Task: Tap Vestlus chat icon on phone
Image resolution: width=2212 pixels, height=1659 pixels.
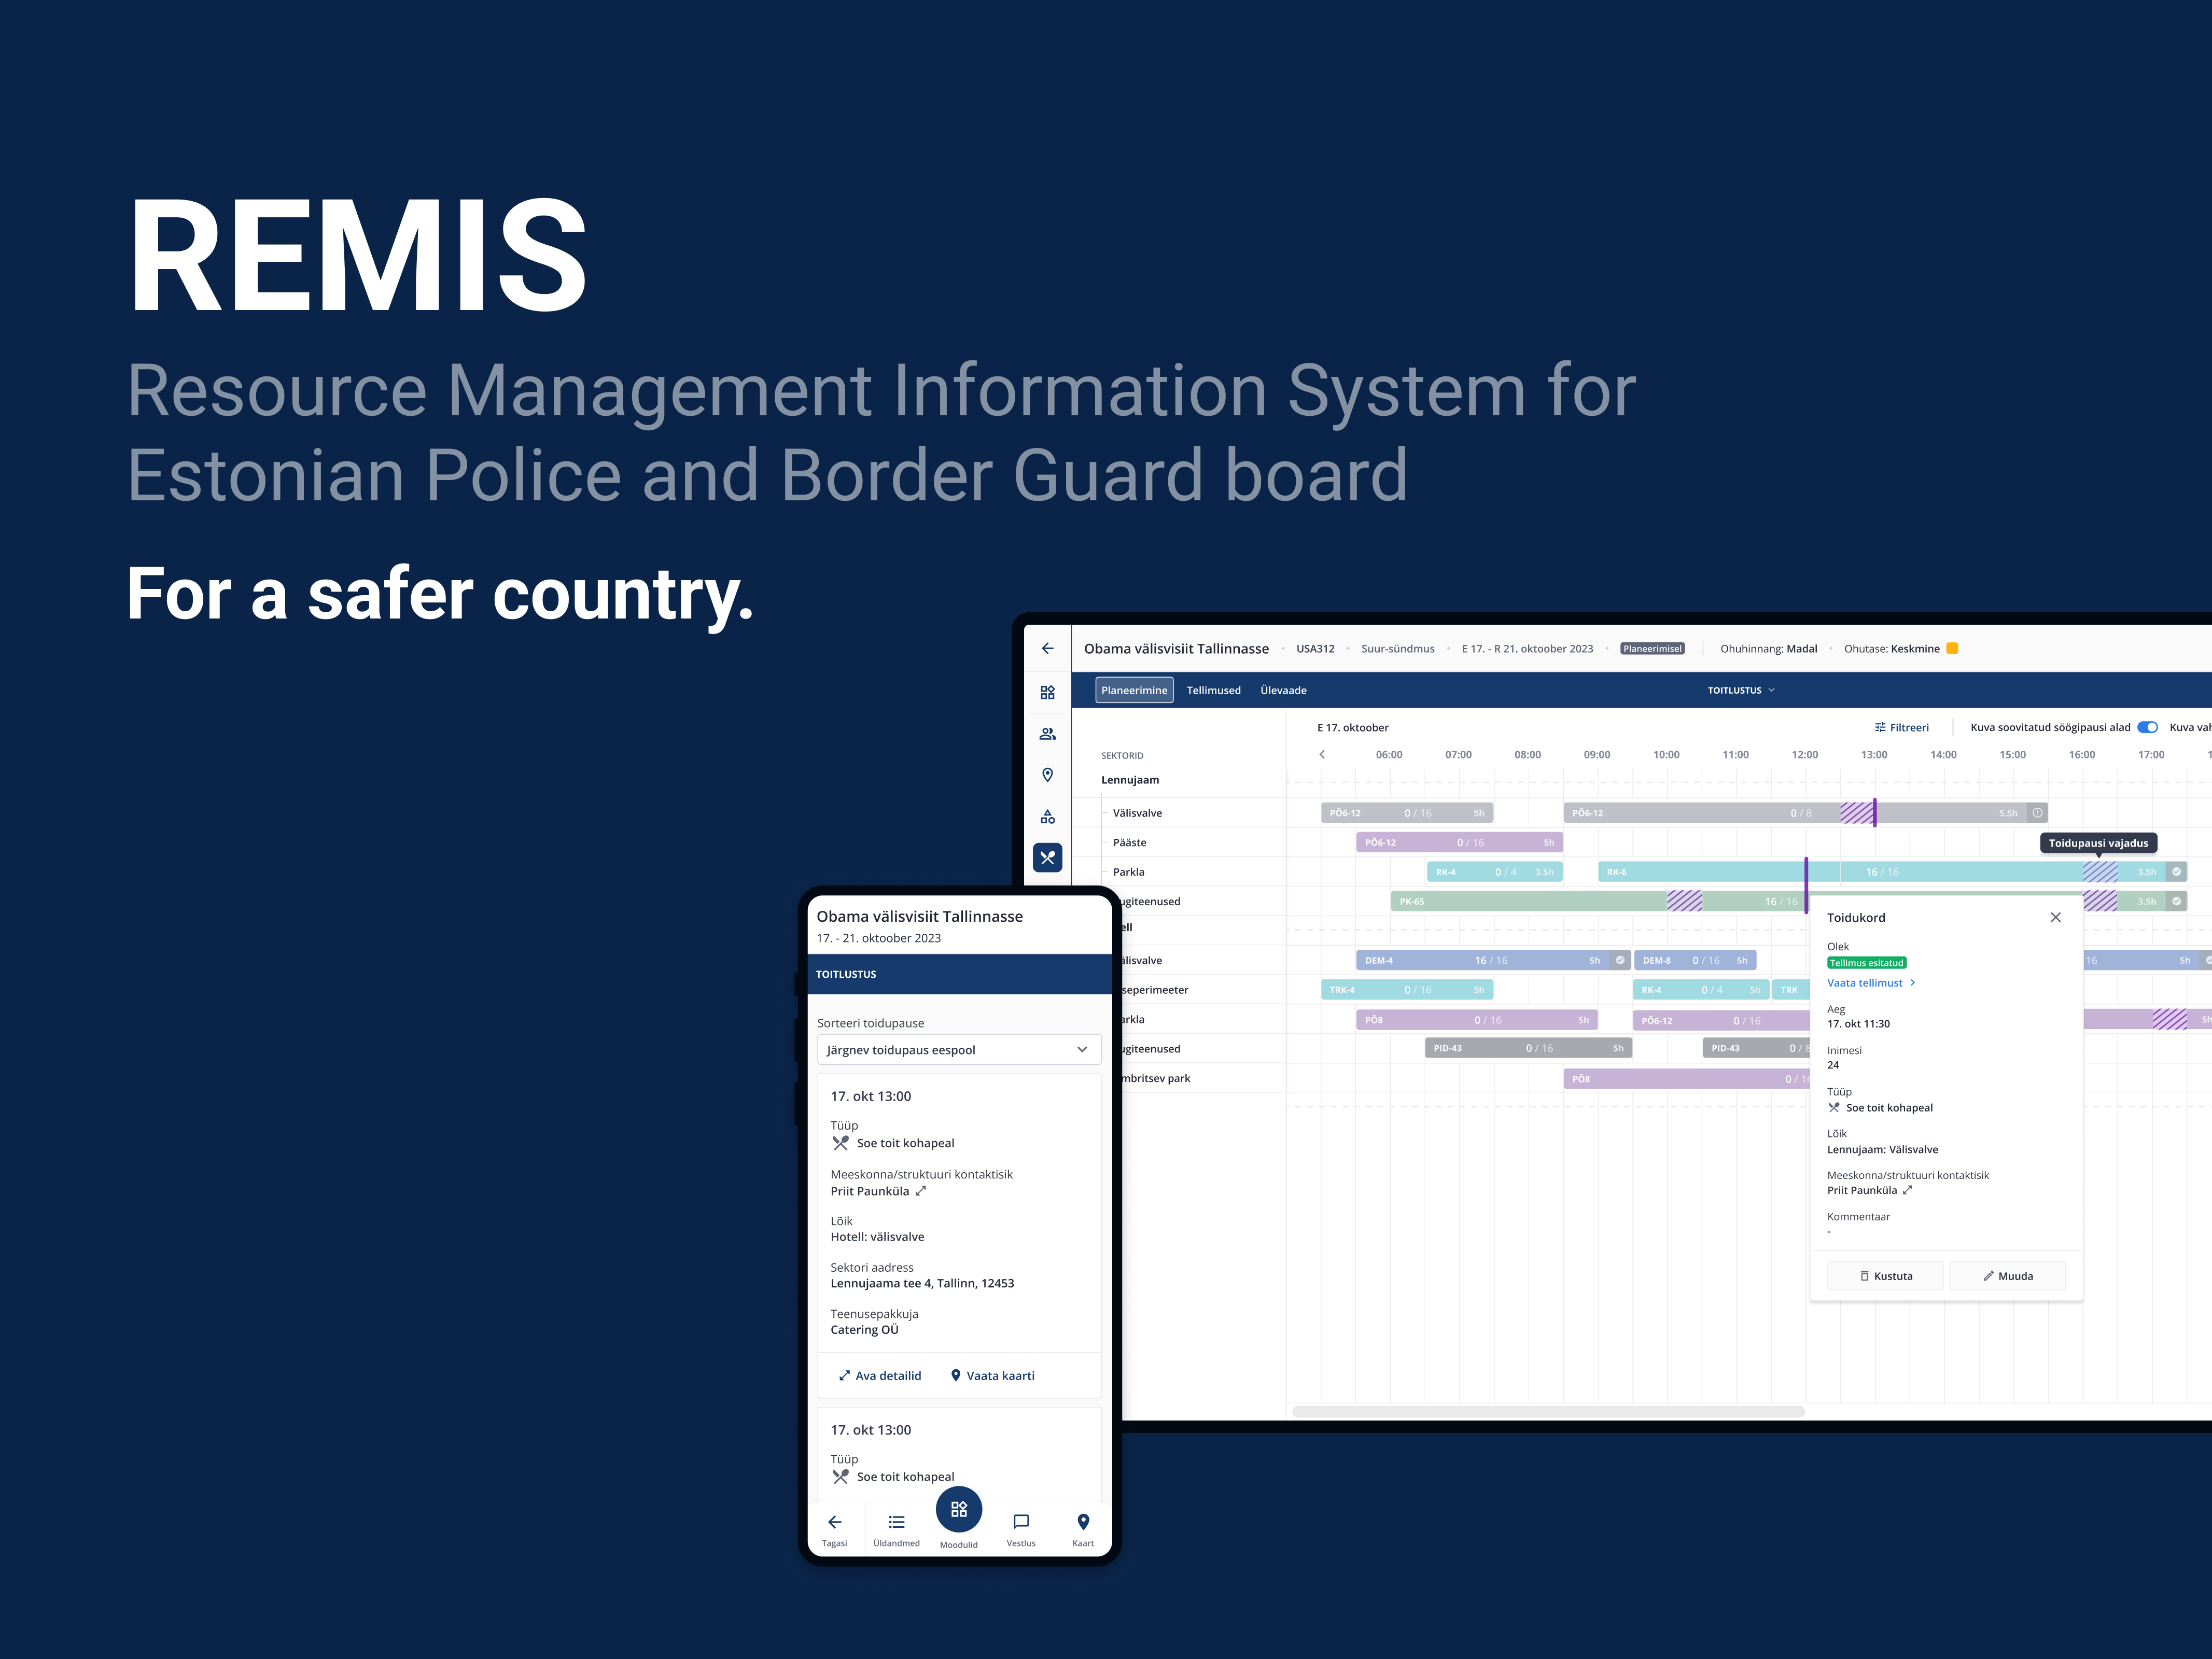Action: click(1020, 1522)
